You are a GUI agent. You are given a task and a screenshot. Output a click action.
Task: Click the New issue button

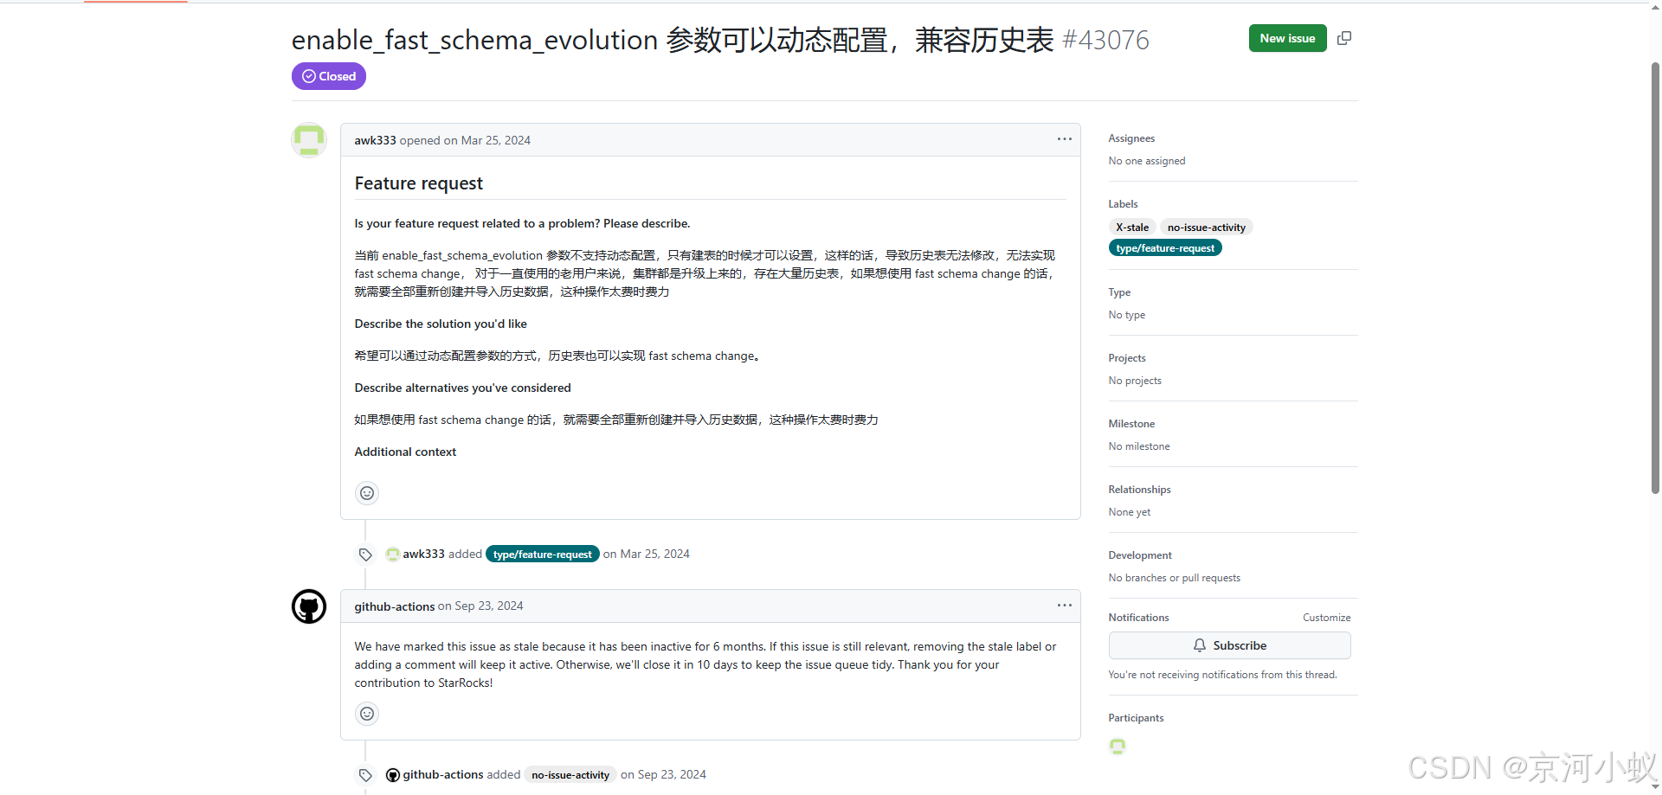pyautogui.click(x=1287, y=38)
